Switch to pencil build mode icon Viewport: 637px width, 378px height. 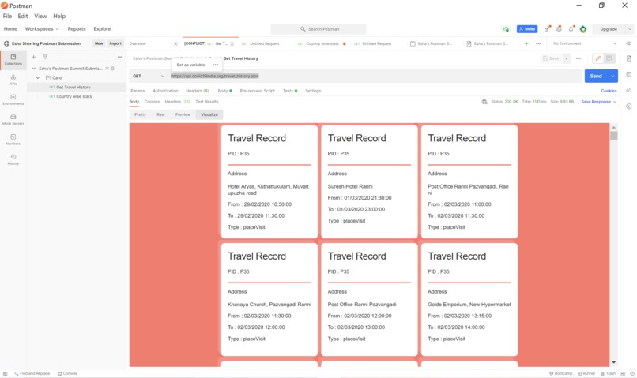coord(598,58)
